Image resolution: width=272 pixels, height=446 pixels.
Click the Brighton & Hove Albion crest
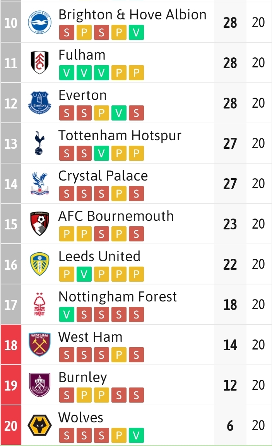pyautogui.click(x=39, y=22)
